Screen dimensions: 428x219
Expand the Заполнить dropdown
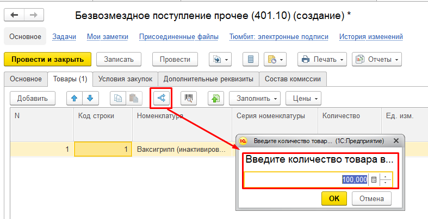coord(255,98)
